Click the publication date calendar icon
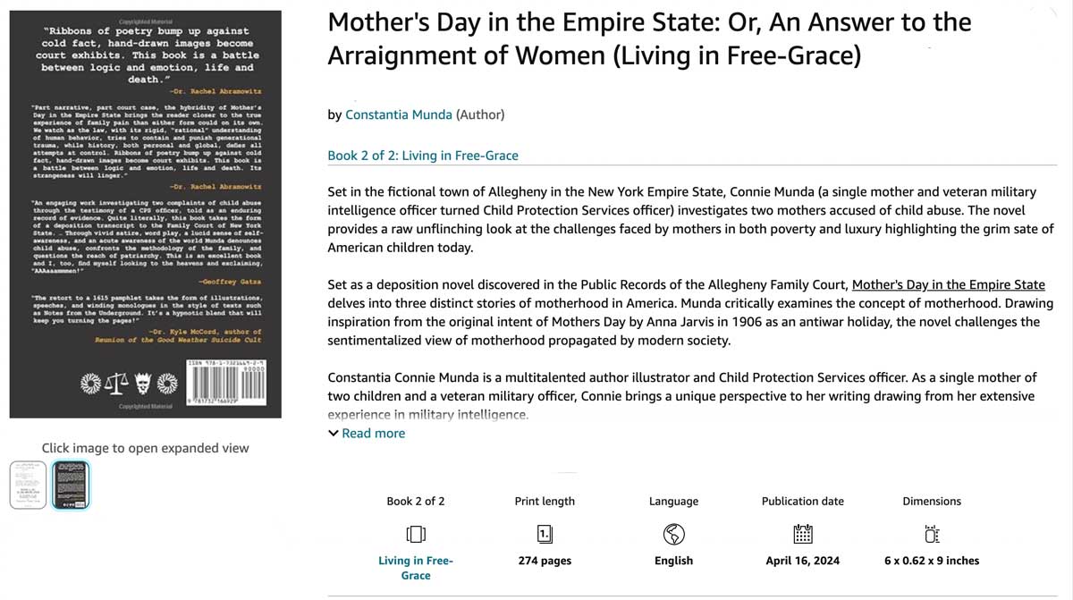This screenshot has height=600, width=1073. click(x=803, y=535)
